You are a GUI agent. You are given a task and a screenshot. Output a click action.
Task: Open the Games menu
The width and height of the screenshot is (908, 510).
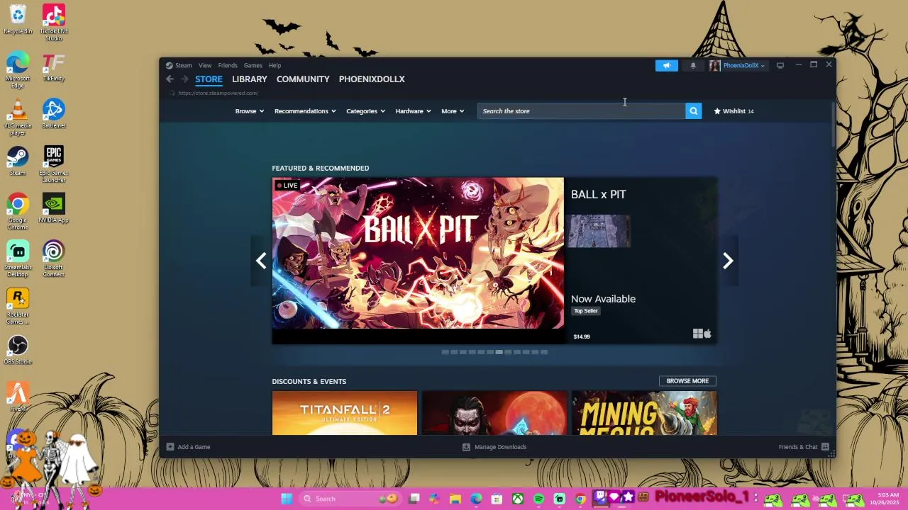[x=253, y=65]
